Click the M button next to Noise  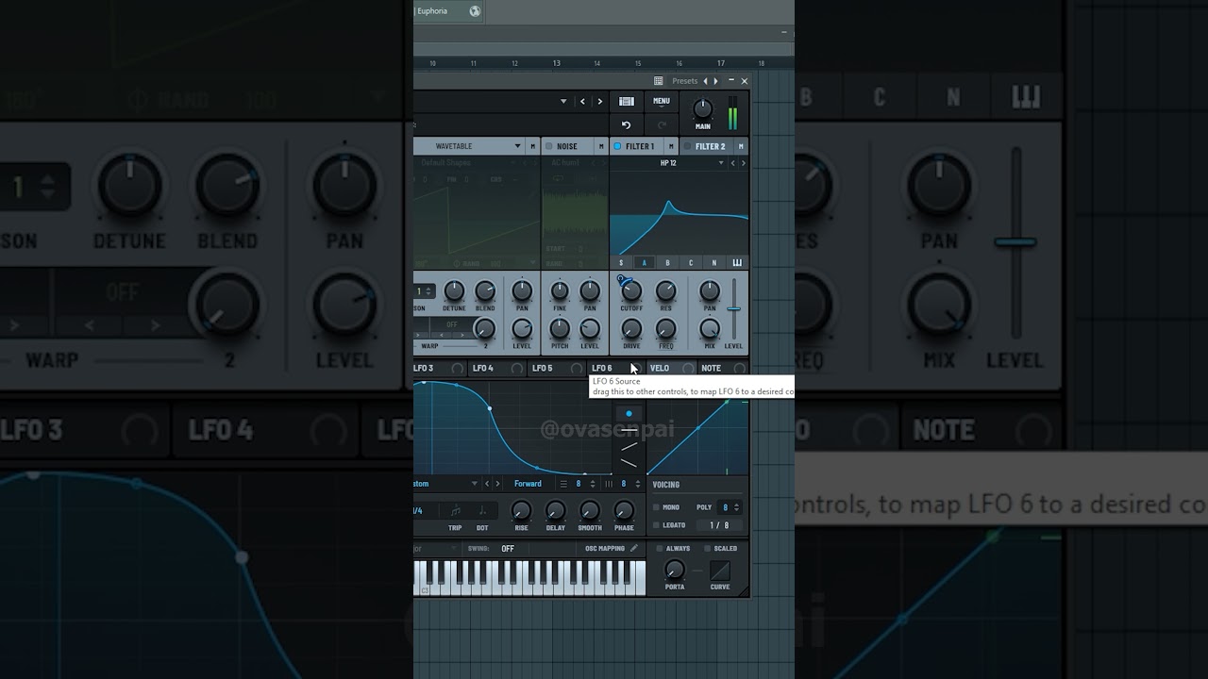pos(601,146)
